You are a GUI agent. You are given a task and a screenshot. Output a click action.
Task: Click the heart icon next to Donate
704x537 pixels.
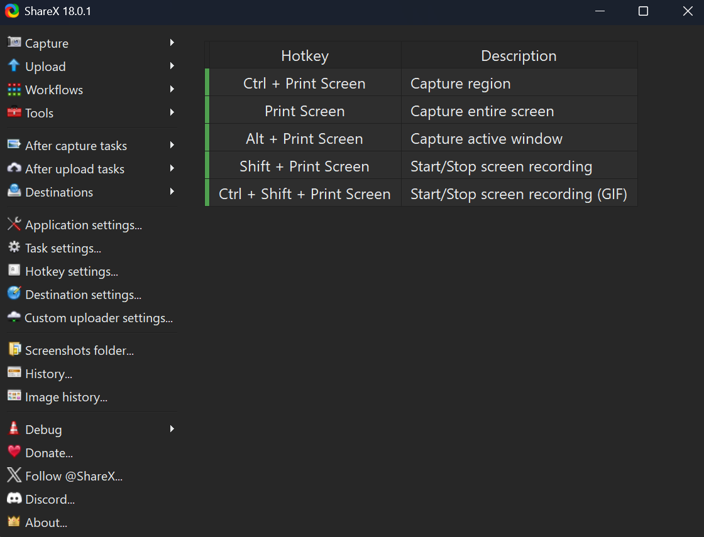click(14, 452)
